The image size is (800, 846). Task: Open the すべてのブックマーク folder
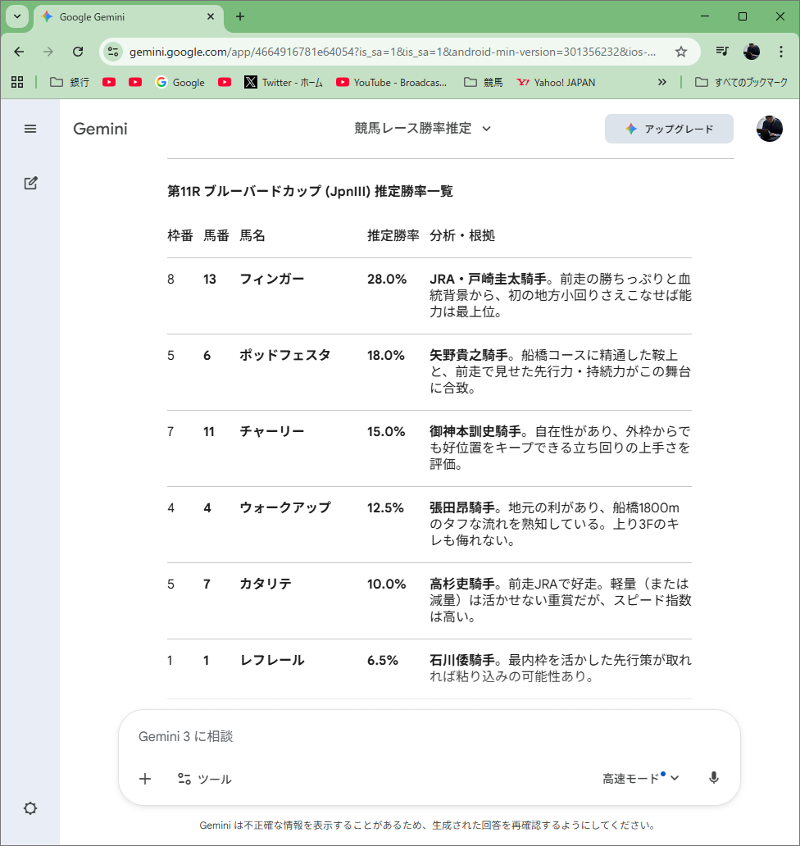coord(741,82)
